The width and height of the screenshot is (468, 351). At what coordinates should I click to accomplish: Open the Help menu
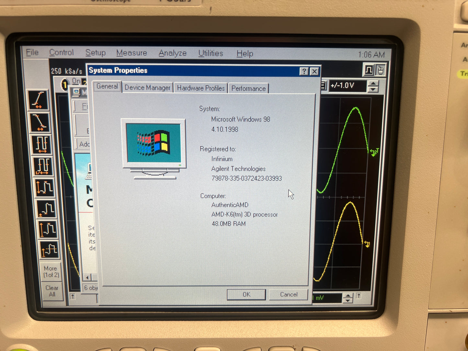(245, 54)
